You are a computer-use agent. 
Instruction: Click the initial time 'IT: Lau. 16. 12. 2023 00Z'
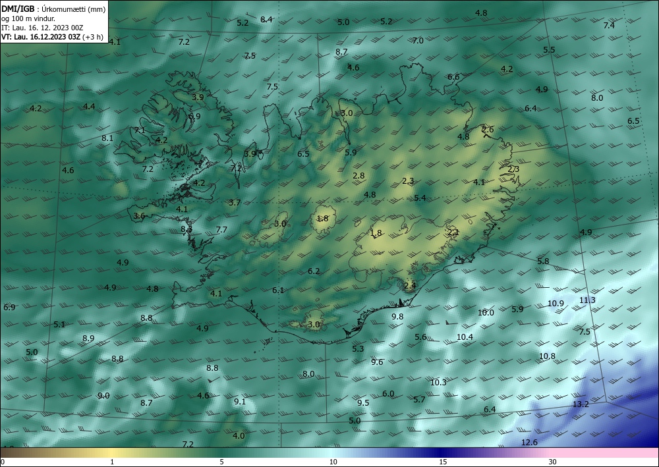42,28
